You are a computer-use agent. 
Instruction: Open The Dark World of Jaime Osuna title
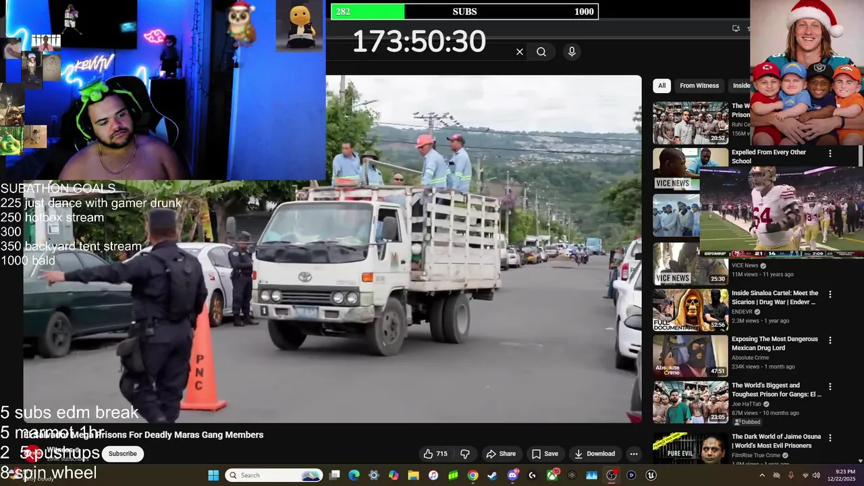[x=776, y=441]
